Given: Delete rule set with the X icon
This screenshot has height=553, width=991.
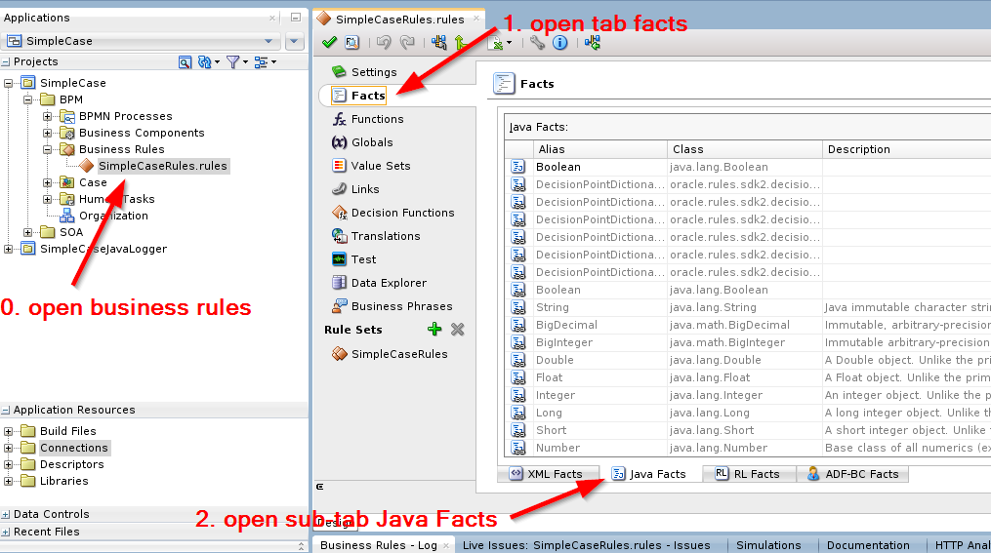Looking at the screenshot, I should (x=457, y=330).
